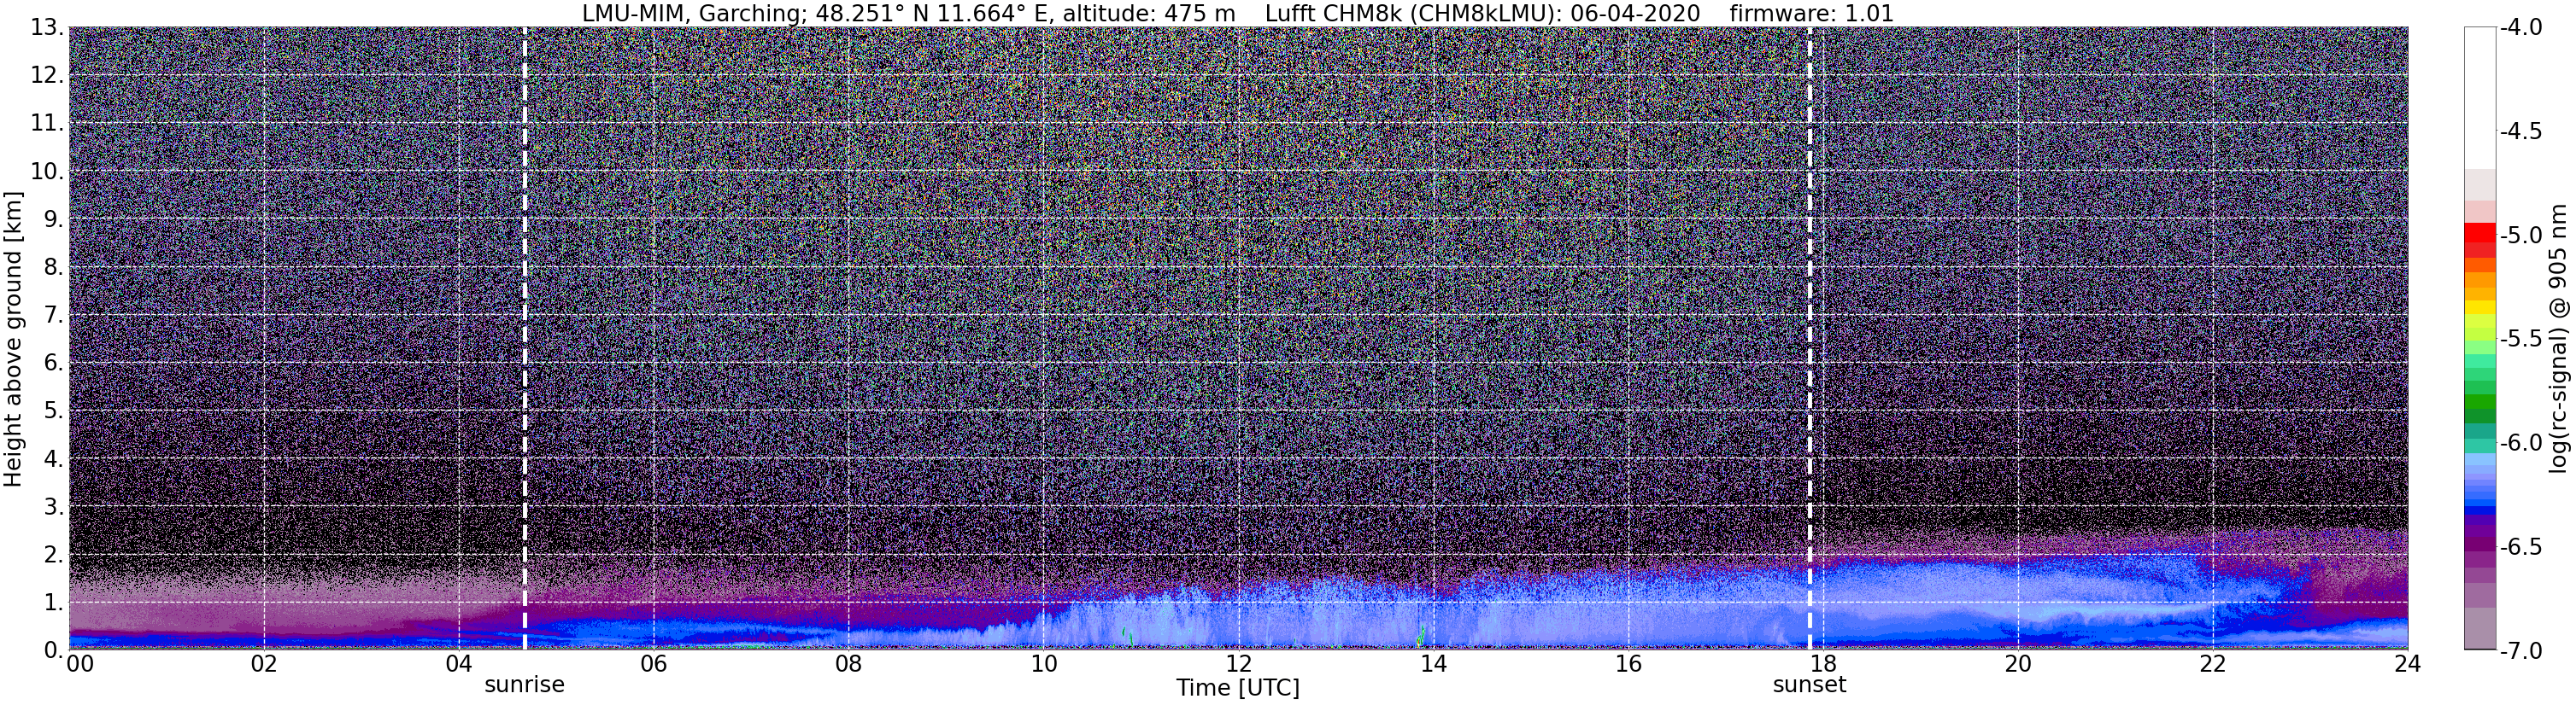Click the x-axis tick label '02'
This screenshot has height=705, width=2576.
pos(263,664)
